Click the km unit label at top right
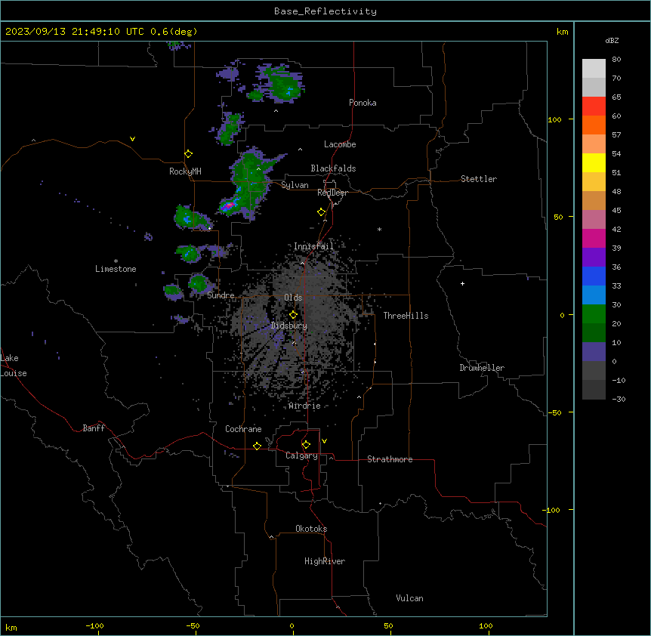Screen dimensions: 651x636 click(563, 32)
